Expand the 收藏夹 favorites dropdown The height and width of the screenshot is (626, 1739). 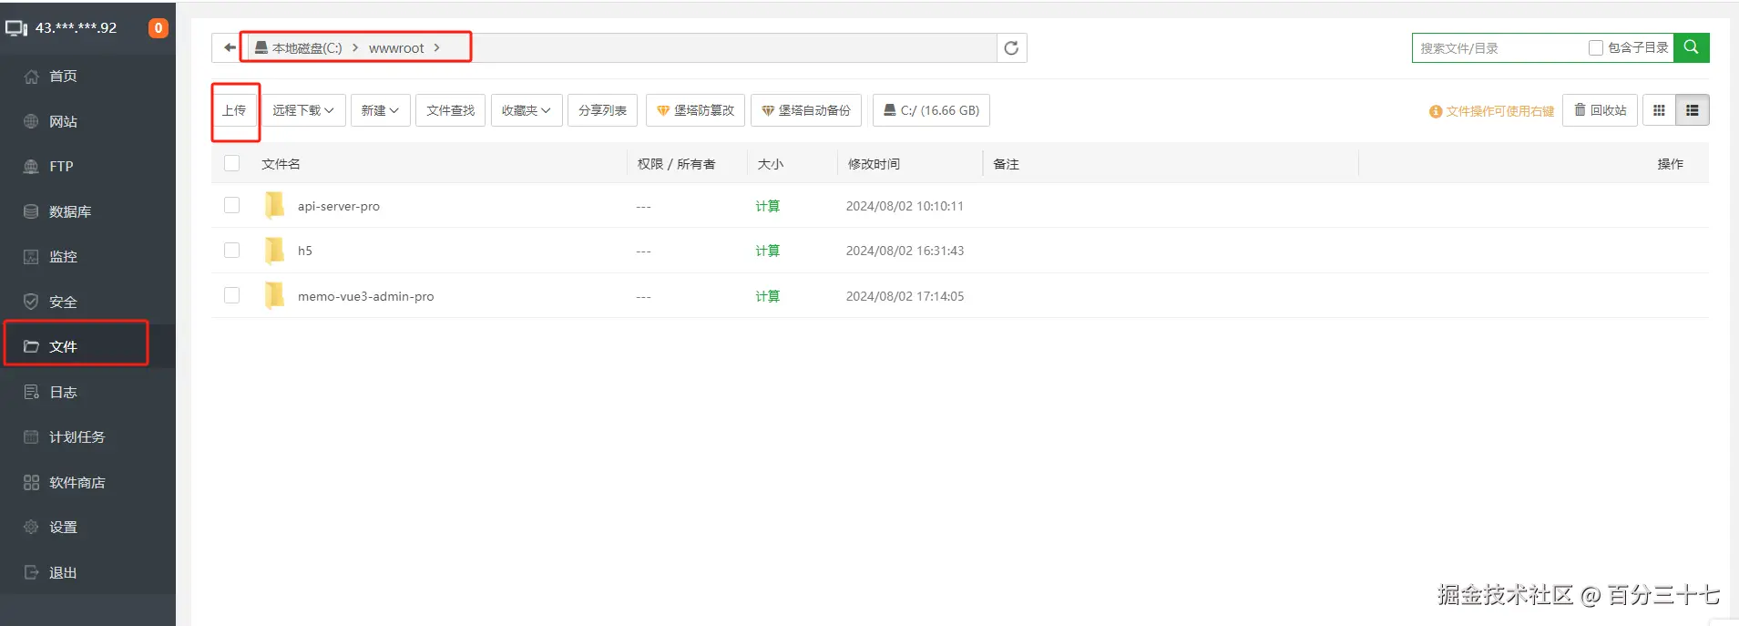527,110
